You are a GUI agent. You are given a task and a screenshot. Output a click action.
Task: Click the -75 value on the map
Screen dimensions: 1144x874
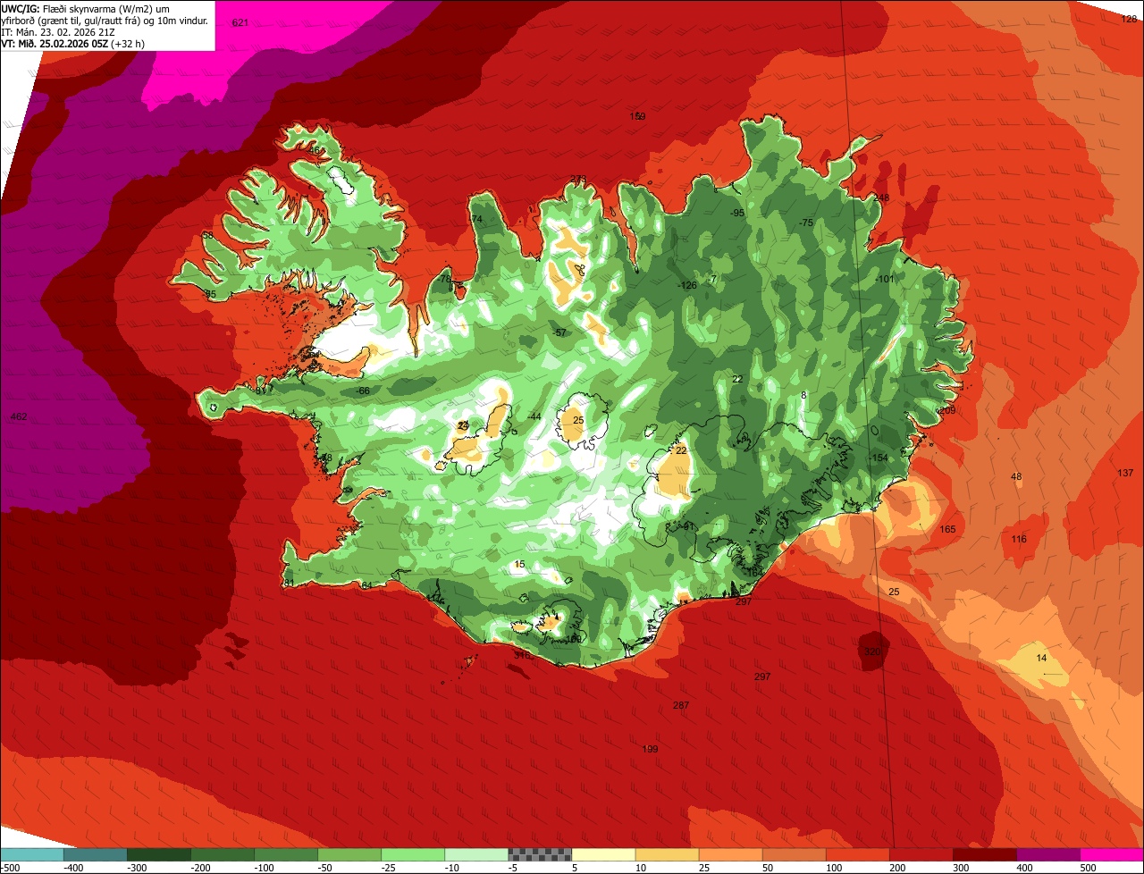click(806, 223)
